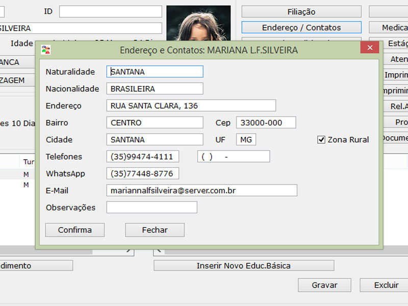The height and width of the screenshot is (306, 408).
Task: Click the Confirma button
Action: click(x=75, y=230)
